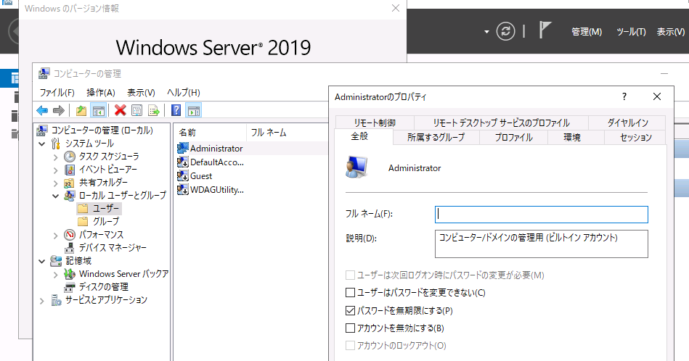Enable ユーザーはパスワードを変更できない checkbox
The height and width of the screenshot is (361, 689).
pos(350,293)
